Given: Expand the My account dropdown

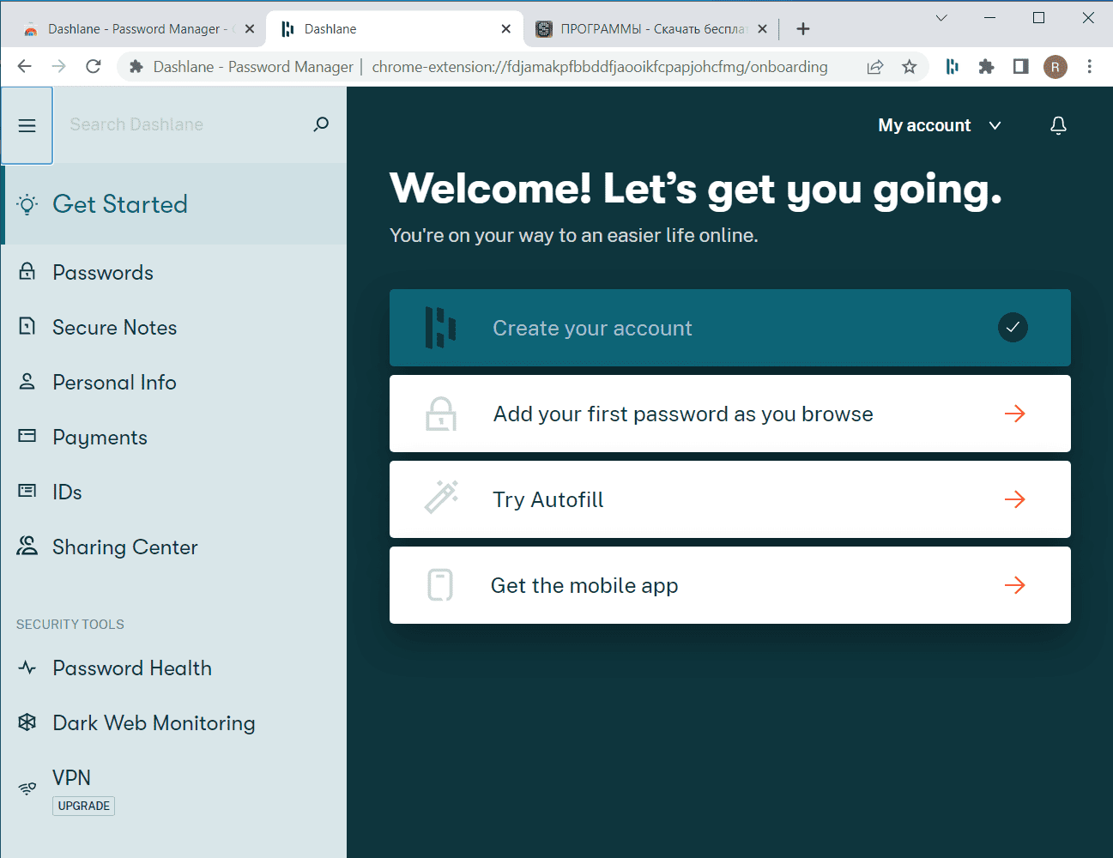Looking at the screenshot, I should coord(940,125).
